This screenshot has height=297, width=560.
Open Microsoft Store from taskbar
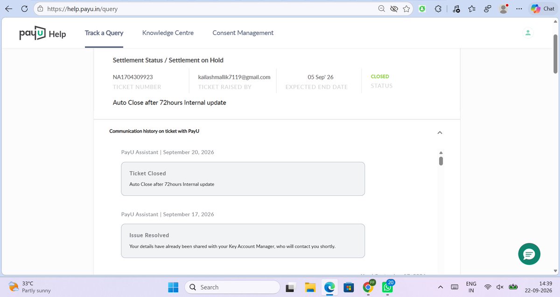coord(349,287)
